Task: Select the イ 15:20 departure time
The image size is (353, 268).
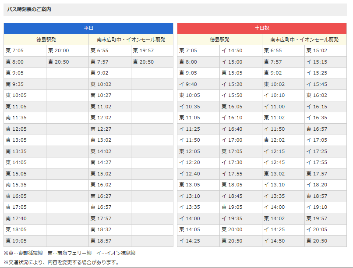Action: 232,84
